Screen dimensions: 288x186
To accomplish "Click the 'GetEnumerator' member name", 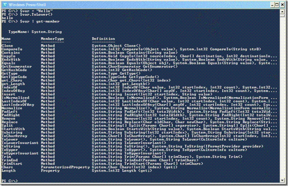I will (x=16, y=67).
